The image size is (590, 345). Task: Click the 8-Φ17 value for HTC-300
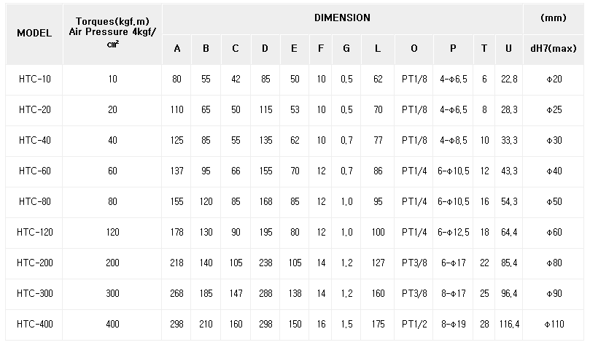(x=453, y=293)
